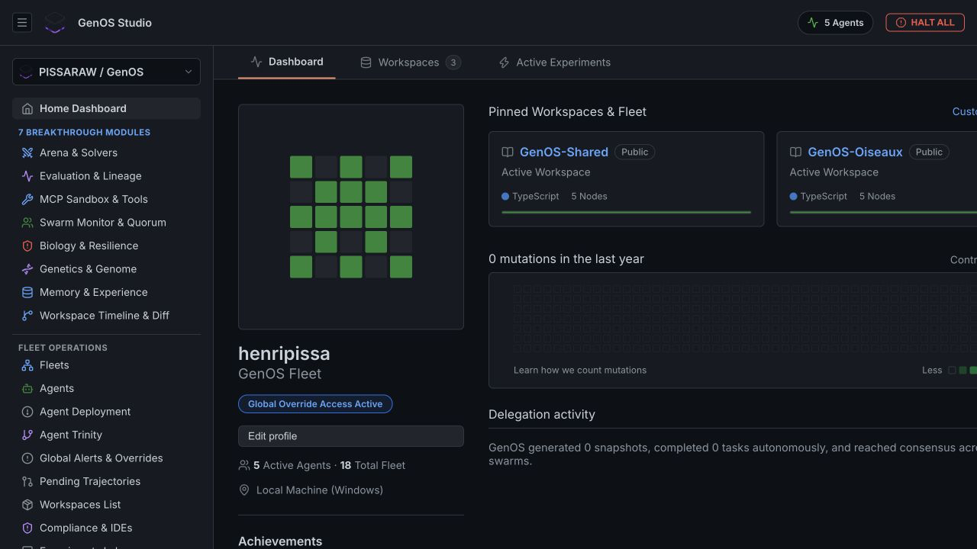Open Compliance & IDEs page
This screenshot has width=977, height=549.
(106, 528)
